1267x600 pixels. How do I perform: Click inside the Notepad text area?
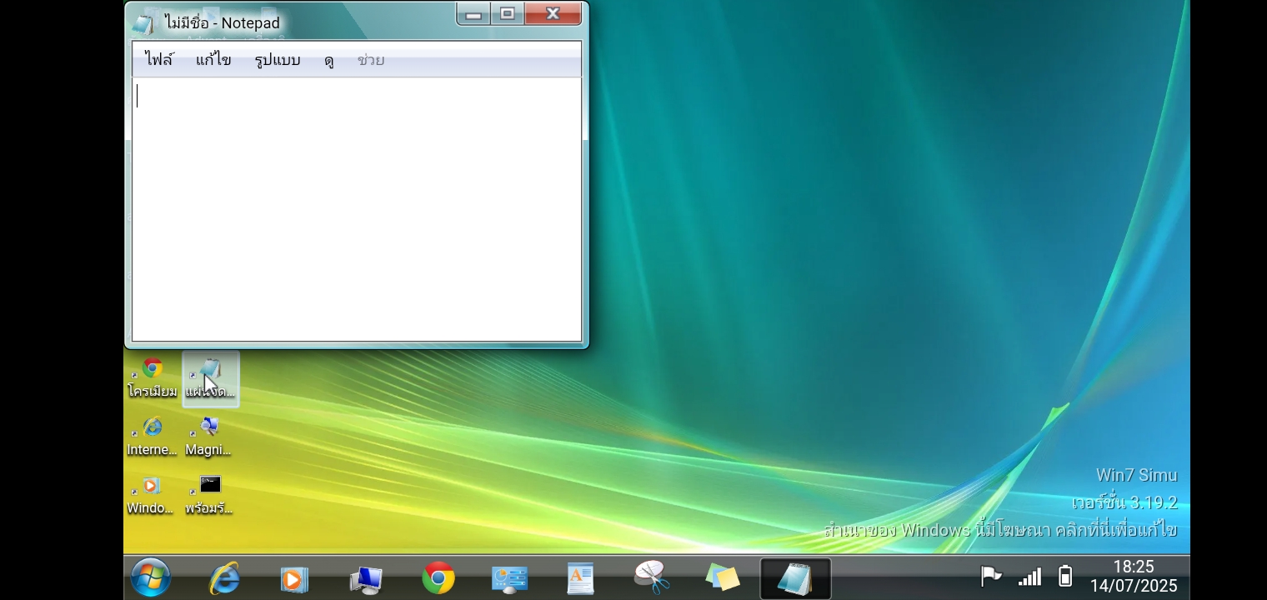pyautogui.click(x=357, y=209)
